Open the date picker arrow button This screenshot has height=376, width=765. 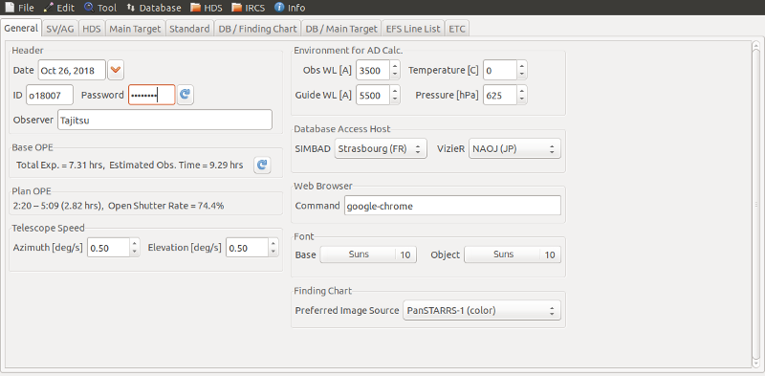[x=116, y=70]
